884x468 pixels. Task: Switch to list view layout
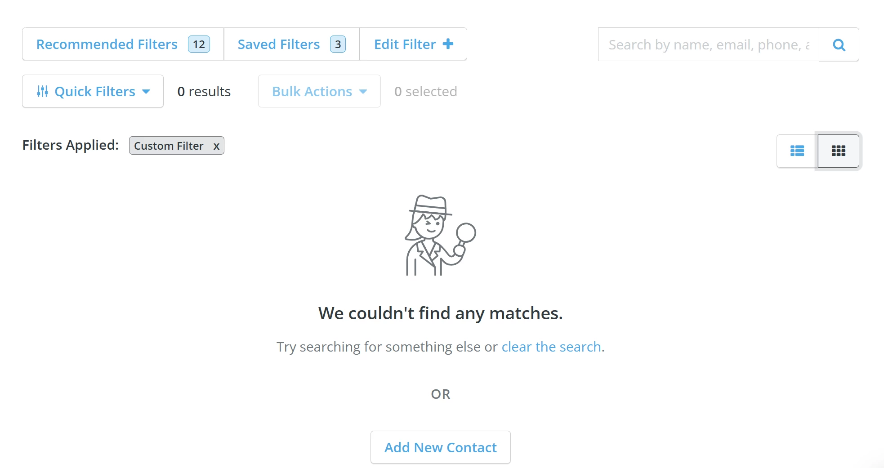(x=796, y=151)
